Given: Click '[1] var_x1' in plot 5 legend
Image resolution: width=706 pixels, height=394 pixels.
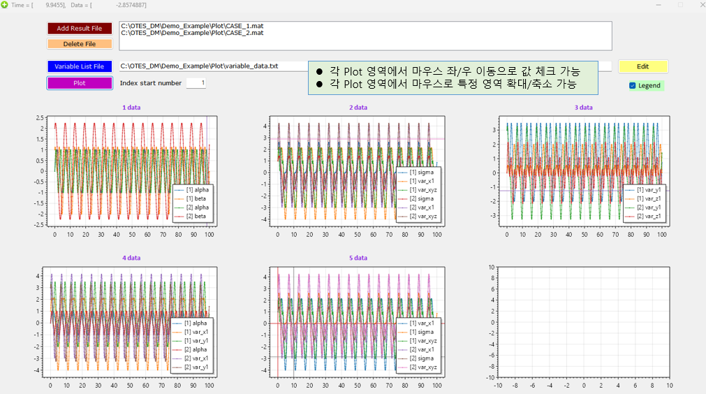Looking at the screenshot, I should pos(422,323).
